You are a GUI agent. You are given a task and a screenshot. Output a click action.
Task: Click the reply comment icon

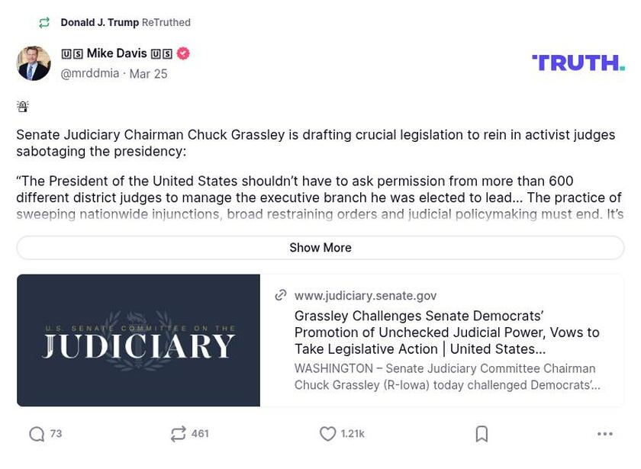[37, 434]
